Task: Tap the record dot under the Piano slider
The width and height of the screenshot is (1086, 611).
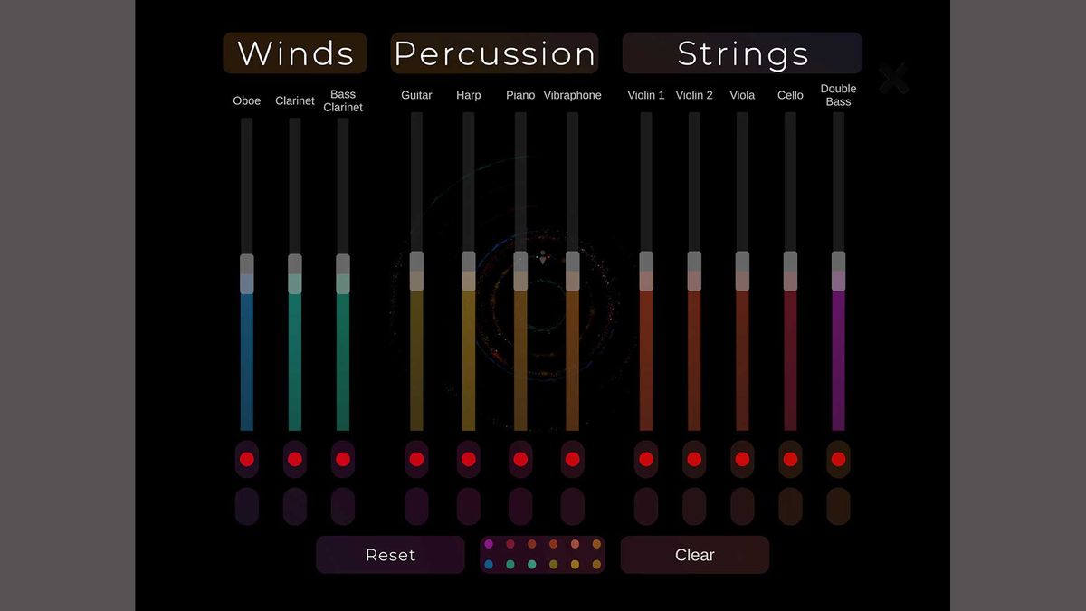Action: click(520, 459)
